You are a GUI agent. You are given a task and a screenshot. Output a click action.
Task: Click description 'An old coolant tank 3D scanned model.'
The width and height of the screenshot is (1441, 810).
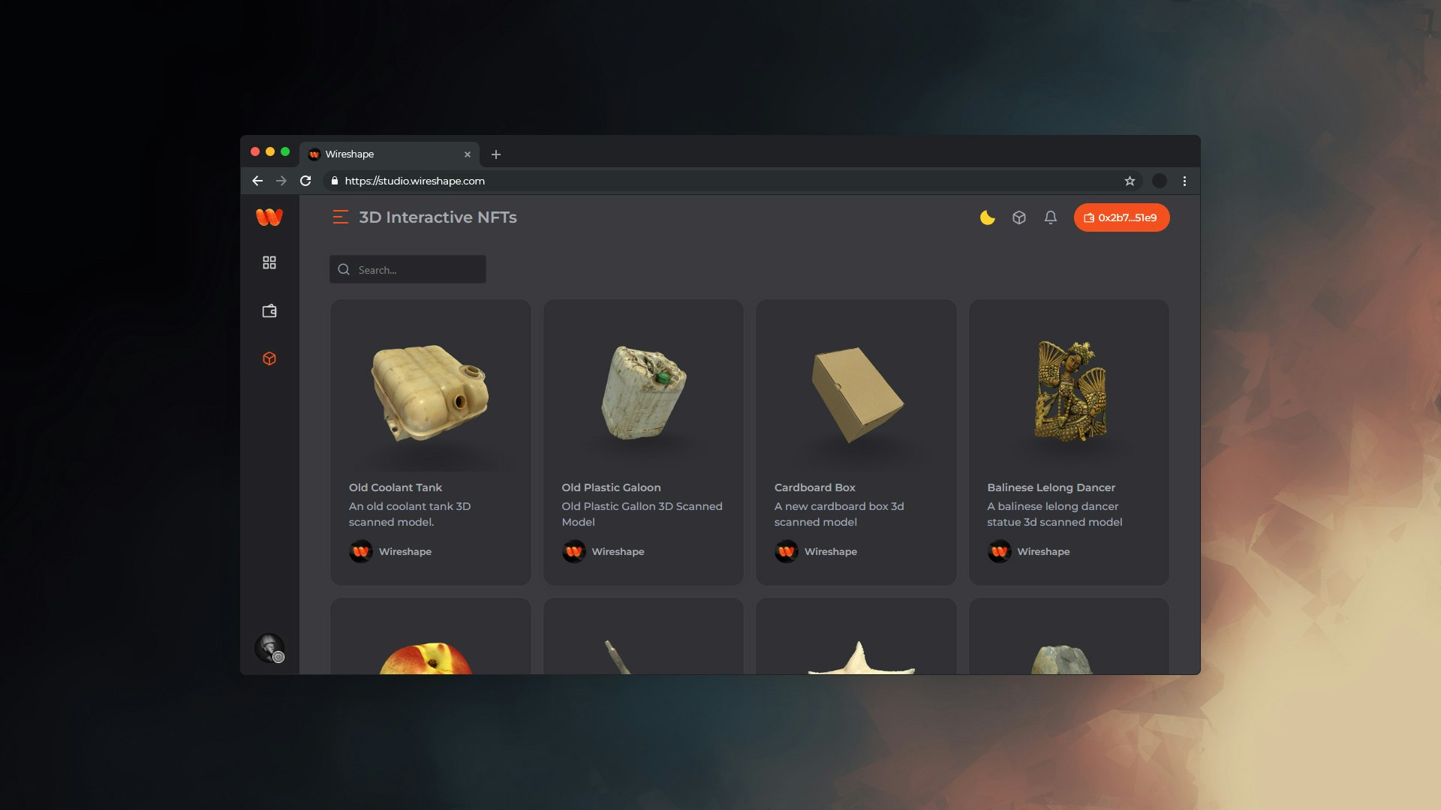(x=410, y=514)
